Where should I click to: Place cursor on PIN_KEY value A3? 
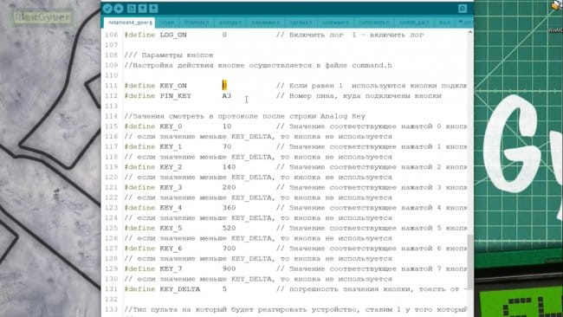coord(227,96)
